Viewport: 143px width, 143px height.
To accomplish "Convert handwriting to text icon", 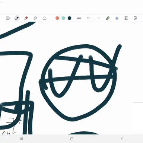I will click(x=126, y=18).
